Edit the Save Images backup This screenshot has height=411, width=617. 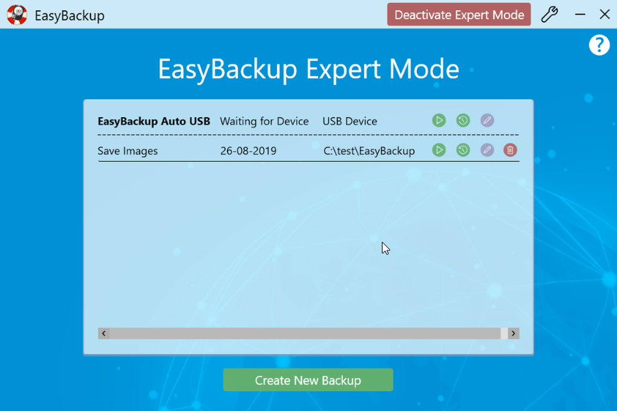point(487,150)
